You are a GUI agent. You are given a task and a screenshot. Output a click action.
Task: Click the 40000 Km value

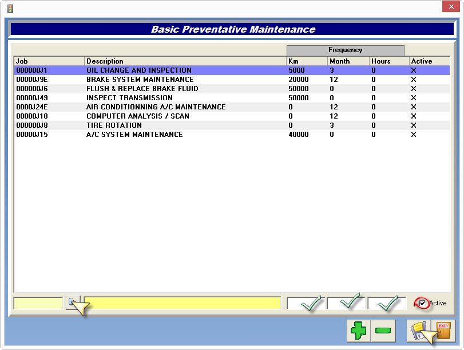pos(299,135)
